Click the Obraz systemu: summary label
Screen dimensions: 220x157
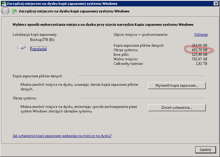click(x=126, y=50)
